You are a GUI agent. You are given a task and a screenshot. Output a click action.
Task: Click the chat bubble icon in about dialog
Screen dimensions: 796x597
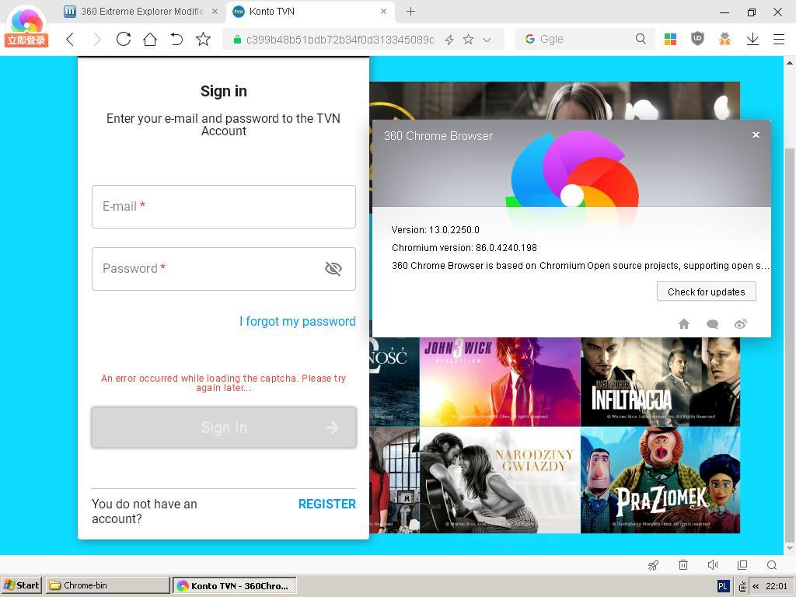click(x=712, y=324)
